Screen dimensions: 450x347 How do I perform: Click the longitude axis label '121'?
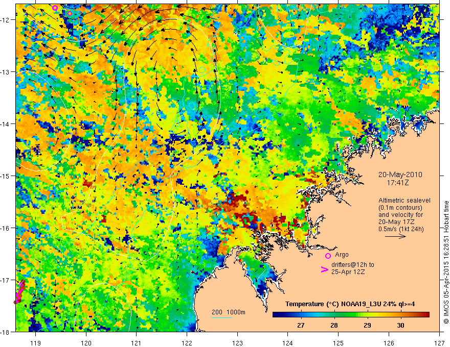[137, 343]
